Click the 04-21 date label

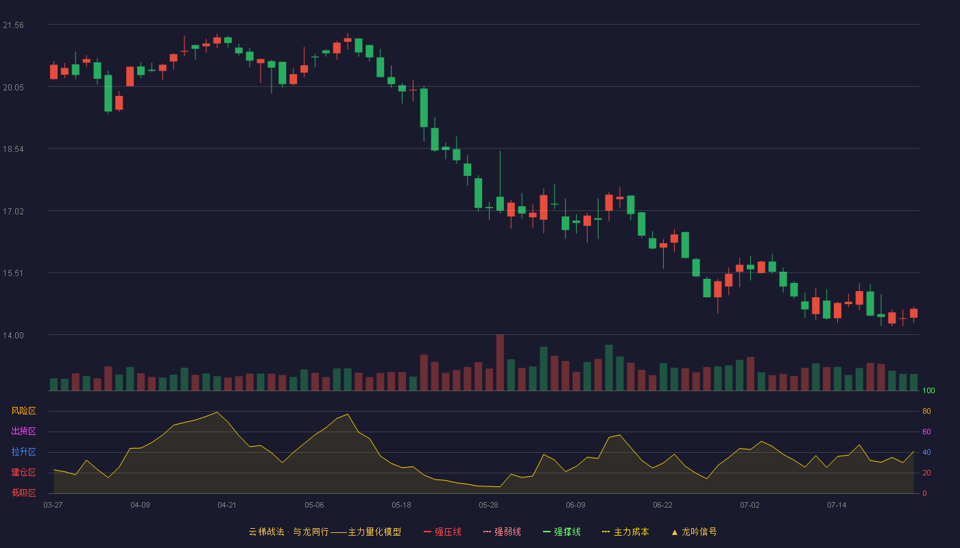(x=227, y=505)
